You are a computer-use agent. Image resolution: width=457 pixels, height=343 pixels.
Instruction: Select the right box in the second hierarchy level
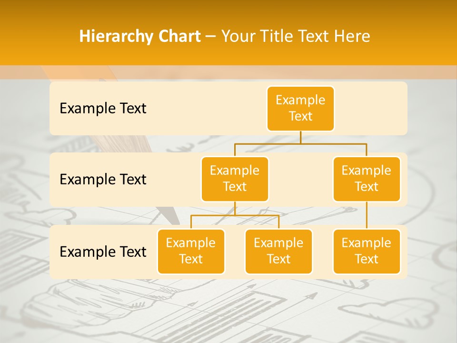(x=367, y=179)
